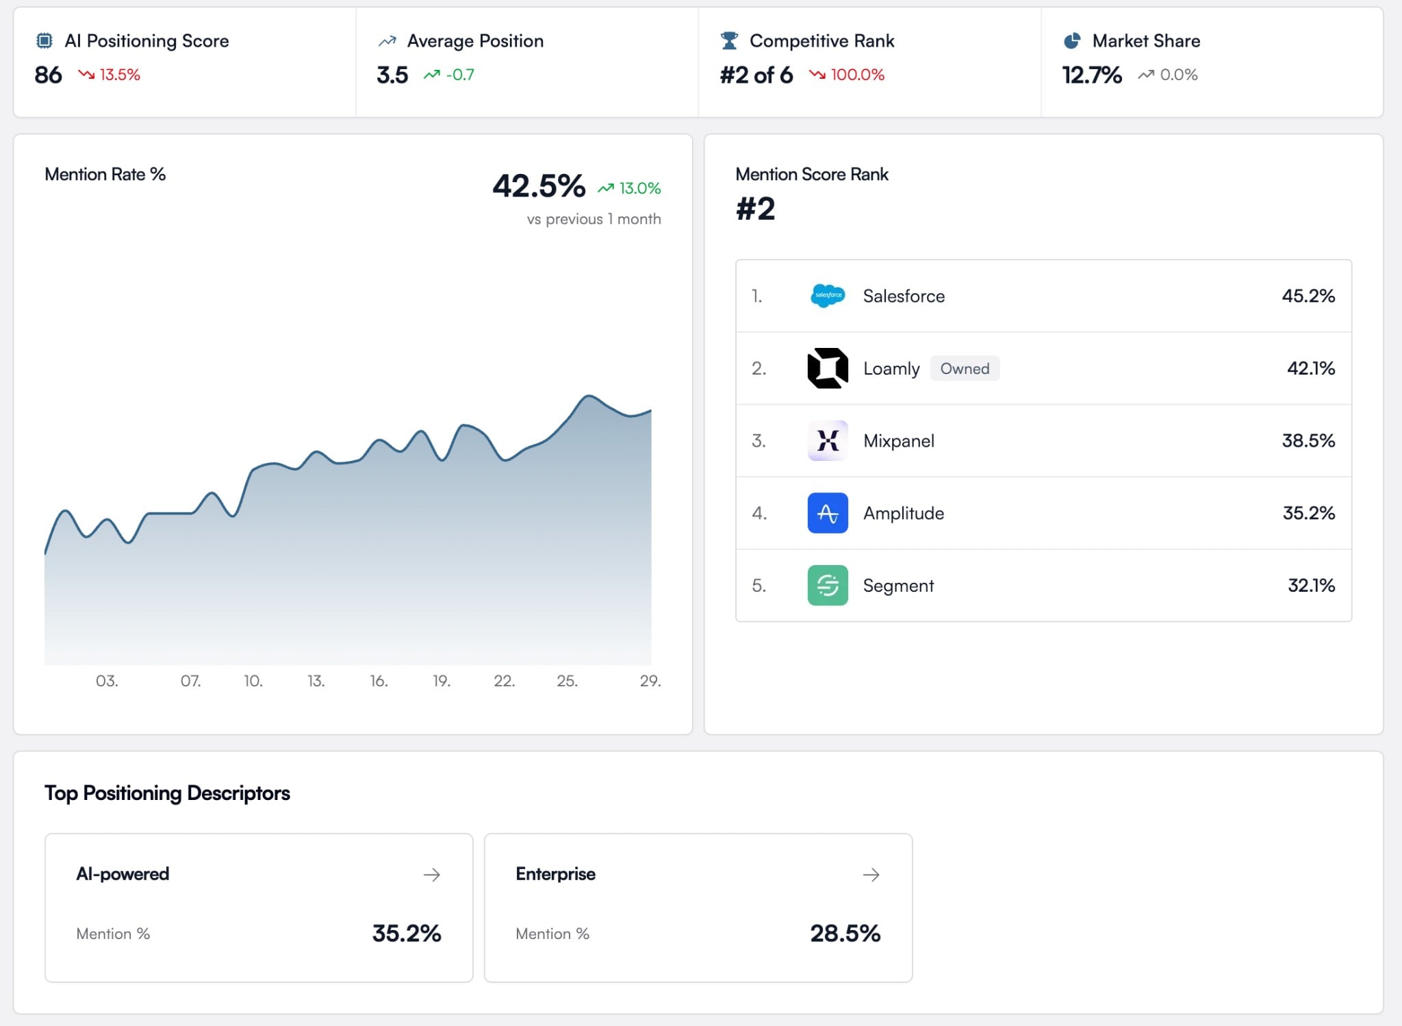Select the Salesforce logo in the rank list
The height and width of the screenshot is (1026, 1402).
pos(828,296)
